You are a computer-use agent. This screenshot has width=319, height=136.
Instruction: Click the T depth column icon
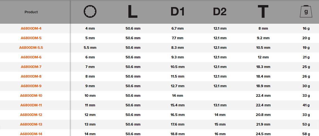(263, 12)
